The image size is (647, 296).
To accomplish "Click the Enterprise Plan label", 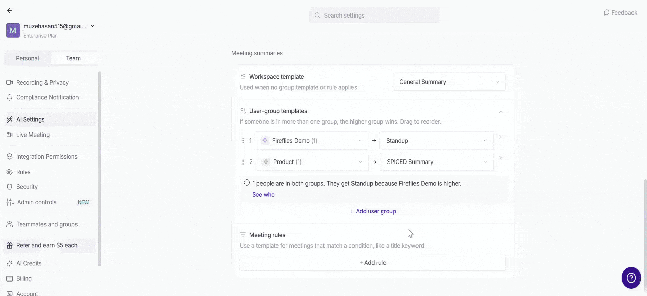I will click(x=40, y=36).
